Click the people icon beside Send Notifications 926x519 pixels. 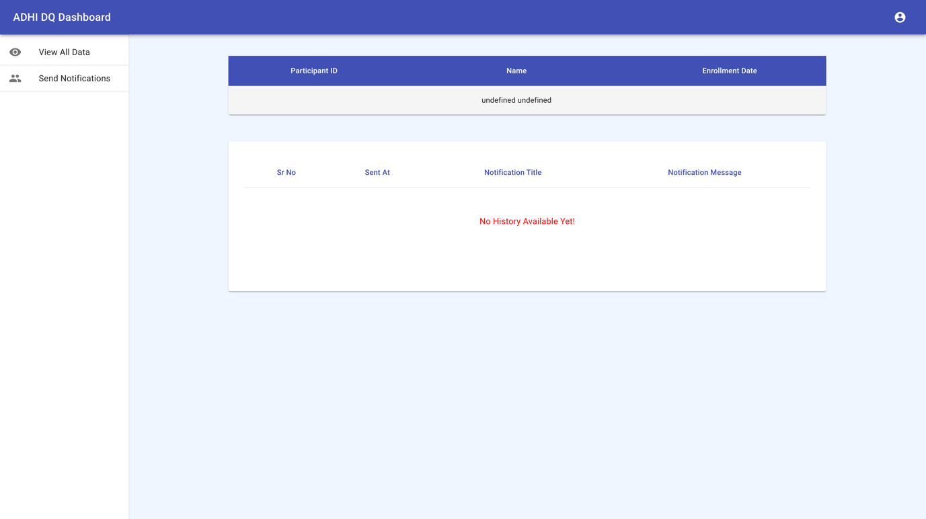[x=15, y=79]
